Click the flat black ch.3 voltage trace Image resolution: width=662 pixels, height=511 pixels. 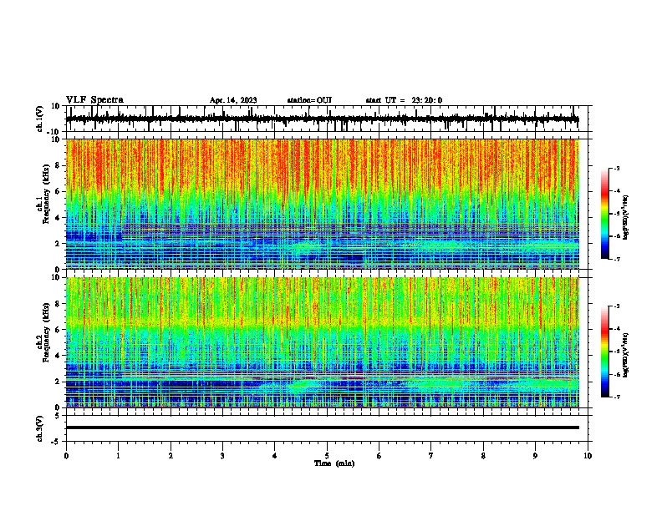pyautogui.click(x=323, y=428)
